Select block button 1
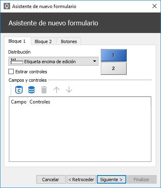The height and width of the screenshot is (188, 161). tap(114, 55)
